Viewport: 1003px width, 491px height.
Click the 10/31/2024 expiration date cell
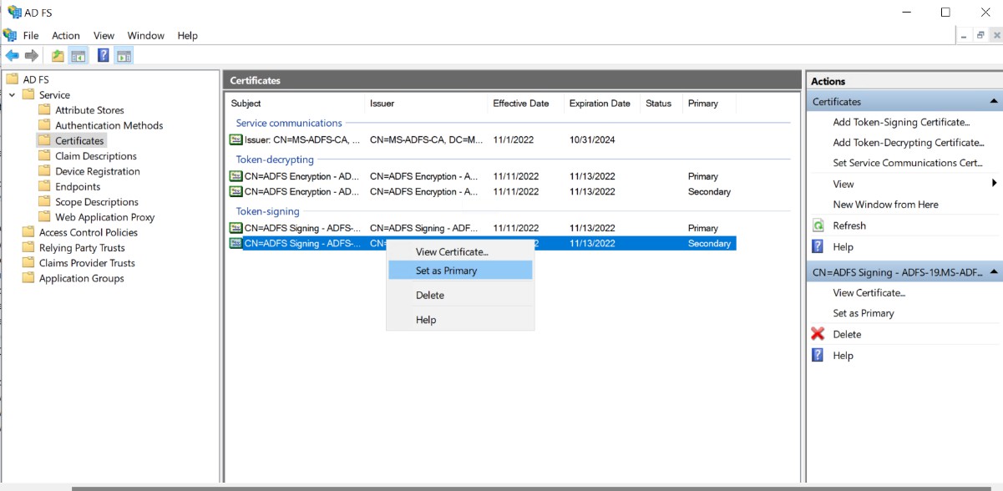tap(592, 139)
